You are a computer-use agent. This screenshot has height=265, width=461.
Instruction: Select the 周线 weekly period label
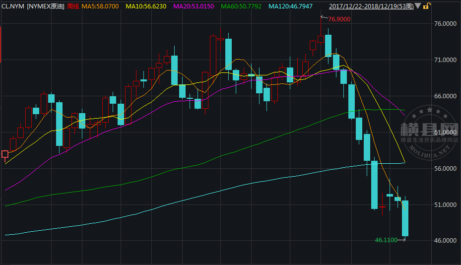(73, 6)
